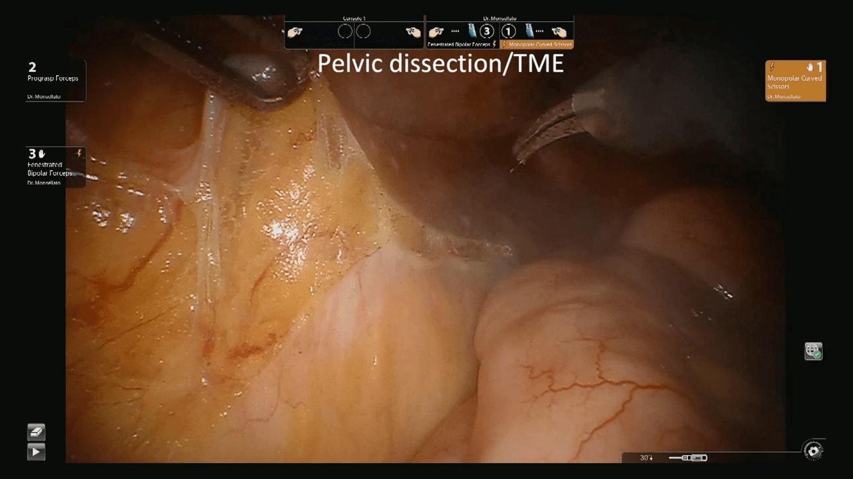This screenshot has height=479, width=853.
Task: Click Dr. Monsellato's left hand controller icon
Action: tap(436, 32)
